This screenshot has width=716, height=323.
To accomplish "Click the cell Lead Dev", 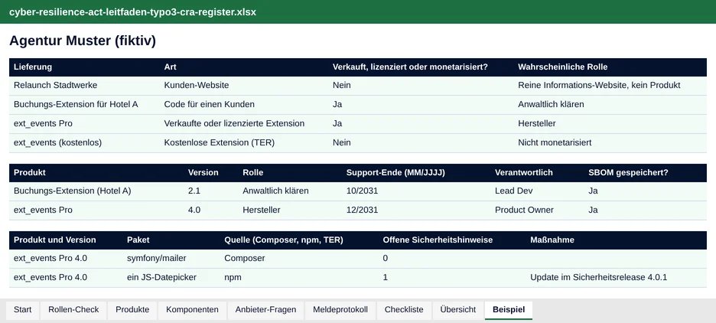I will (x=514, y=191).
